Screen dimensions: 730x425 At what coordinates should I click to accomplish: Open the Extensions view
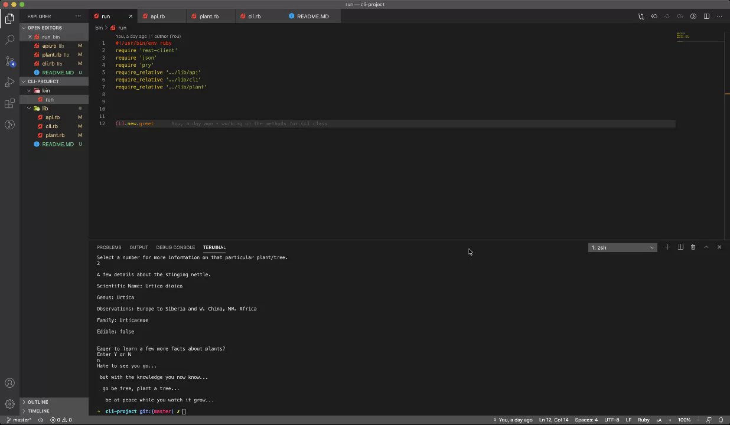point(9,103)
